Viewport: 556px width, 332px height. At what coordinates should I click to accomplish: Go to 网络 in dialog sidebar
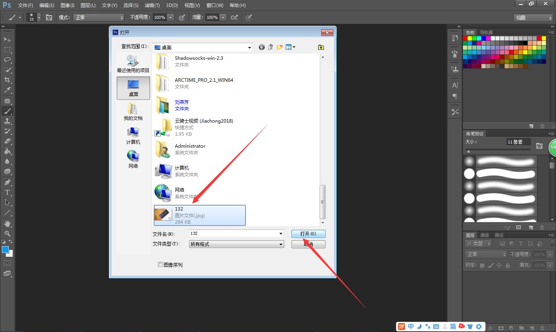coord(133,160)
